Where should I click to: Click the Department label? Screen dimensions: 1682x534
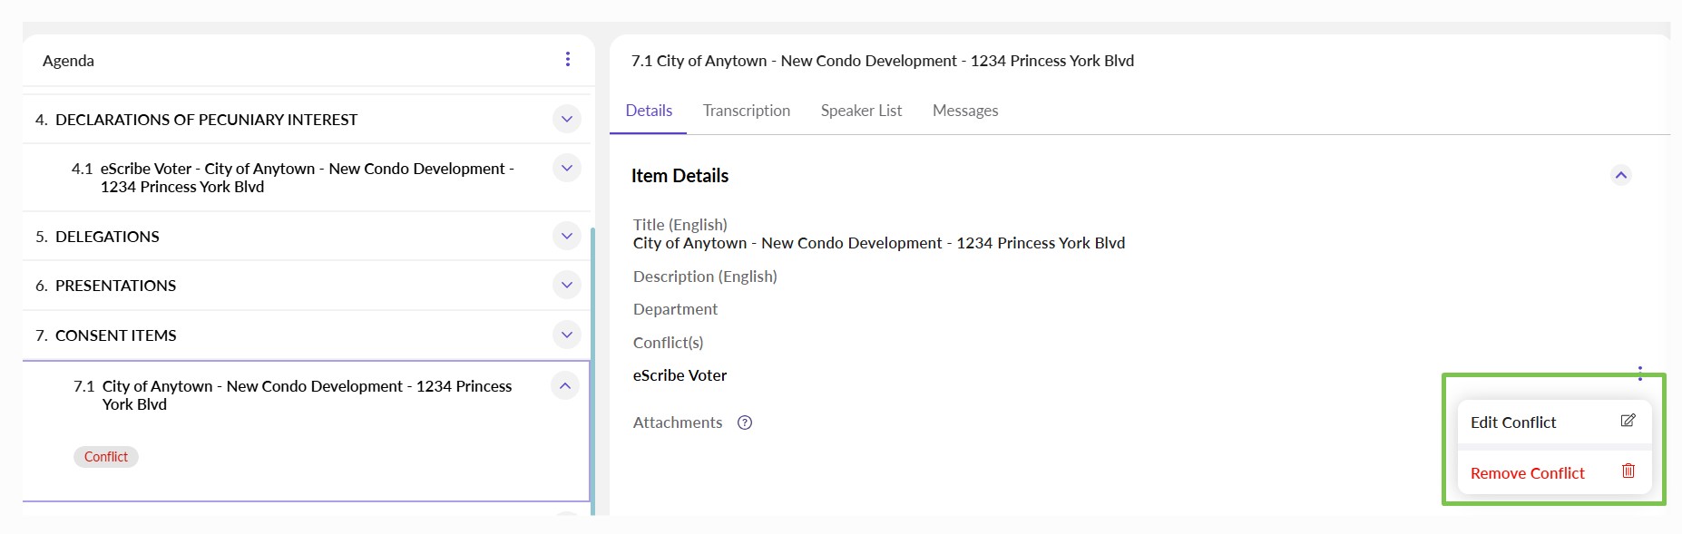[675, 309]
